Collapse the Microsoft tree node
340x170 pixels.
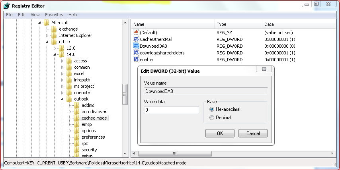pyautogui.click(x=39, y=23)
